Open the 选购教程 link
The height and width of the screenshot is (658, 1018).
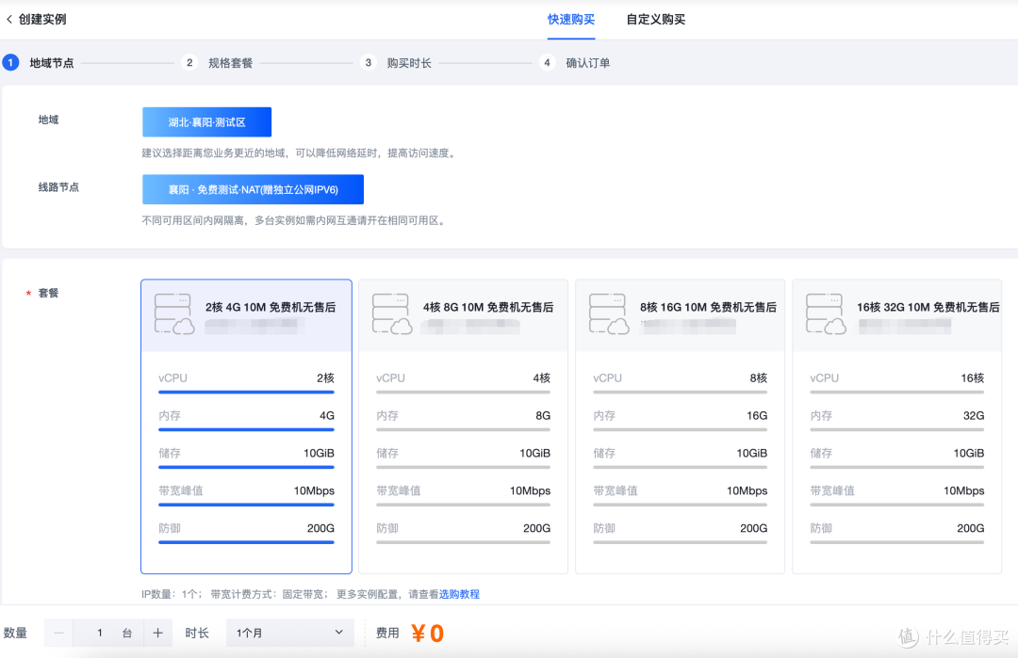pos(460,594)
